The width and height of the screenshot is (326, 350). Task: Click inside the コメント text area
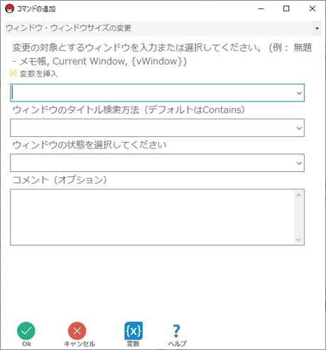coord(153,217)
